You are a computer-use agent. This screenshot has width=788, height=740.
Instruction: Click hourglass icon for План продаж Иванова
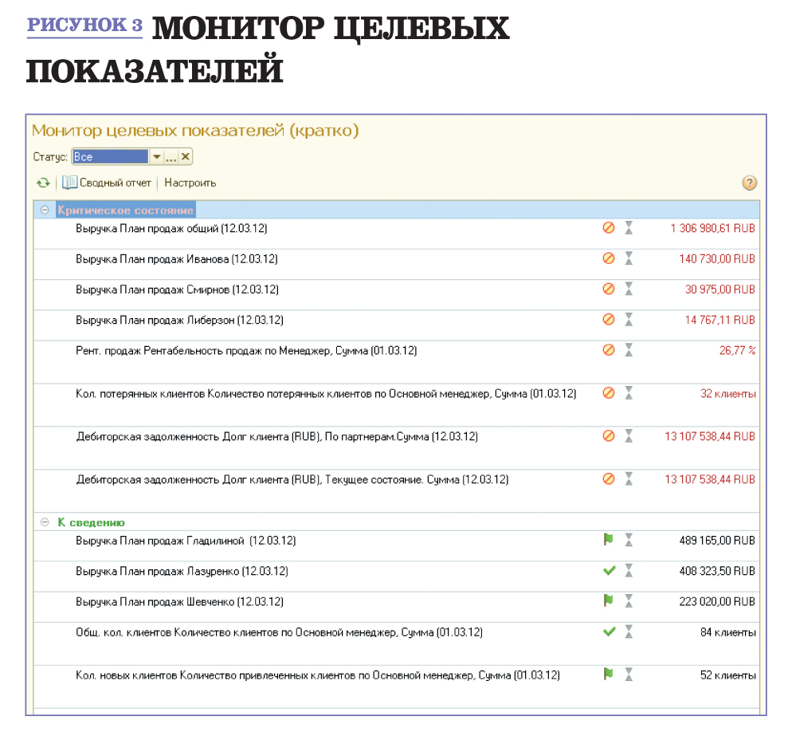(x=629, y=258)
